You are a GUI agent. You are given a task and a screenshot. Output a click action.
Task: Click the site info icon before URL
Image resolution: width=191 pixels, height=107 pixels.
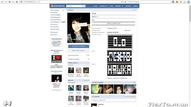pyautogui.click(x=21, y=2)
